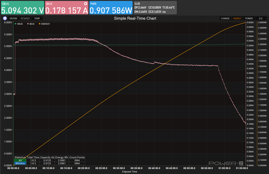This screenshot has width=269, height=174.
Task: Select the blue PWR power readout panel
Action: click(111, 8)
